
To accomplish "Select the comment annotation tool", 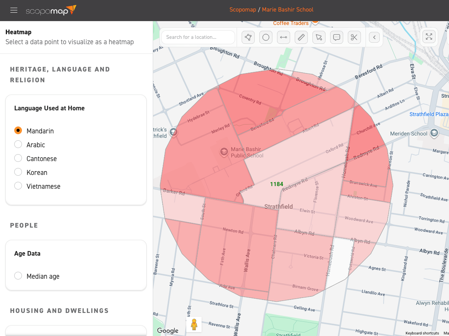I will tap(337, 37).
